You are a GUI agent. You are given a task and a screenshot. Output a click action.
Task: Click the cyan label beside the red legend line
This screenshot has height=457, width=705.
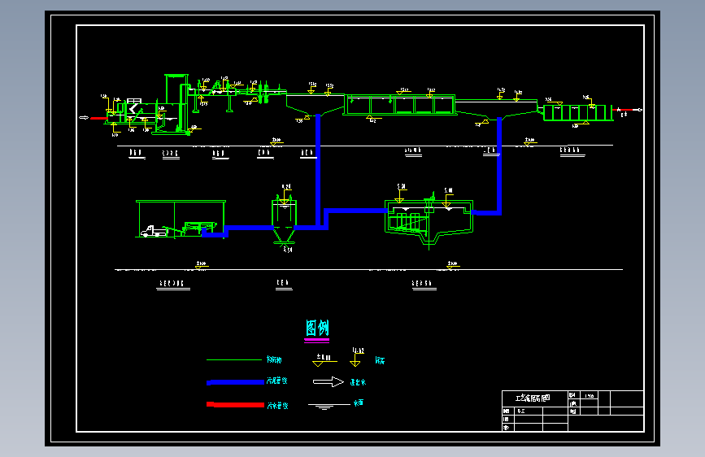coord(277,406)
